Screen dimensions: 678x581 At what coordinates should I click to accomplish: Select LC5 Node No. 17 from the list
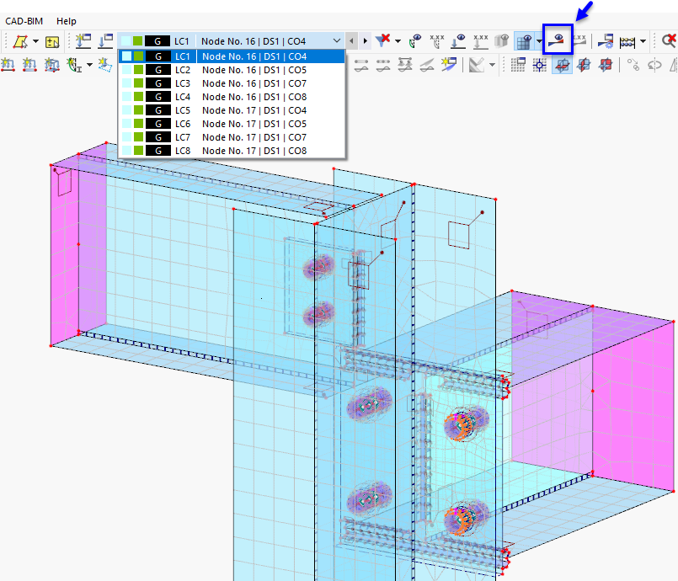253,110
